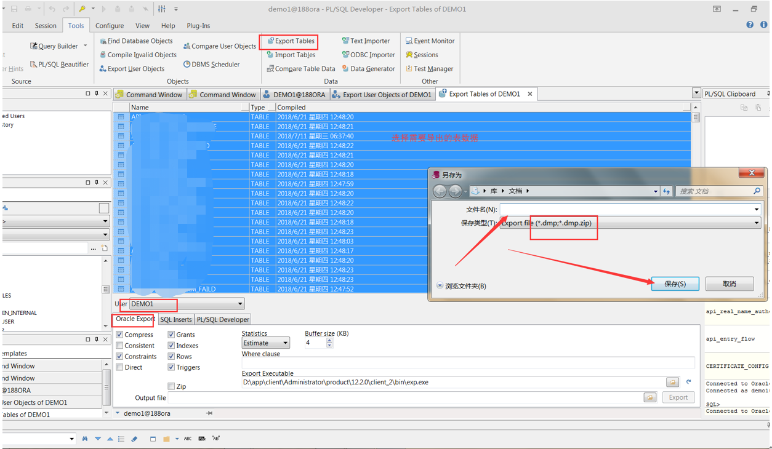The width and height of the screenshot is (772, 449).
Task: Click the Cancel button in save dialog
Action: [x=730, y=284]
